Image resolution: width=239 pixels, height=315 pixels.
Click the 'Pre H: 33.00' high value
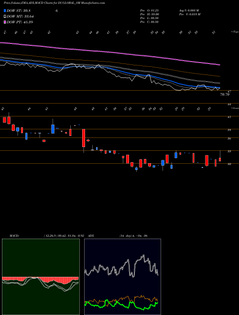click(150, 14)
